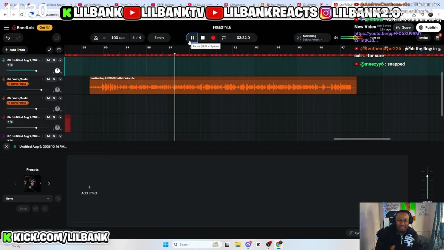This screenshot has height=250, width=444.
Task: Stop playback with the square button
Action: [x=203, y=37]
